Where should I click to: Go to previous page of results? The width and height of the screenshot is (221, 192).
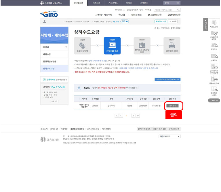[x=121, y=116]
